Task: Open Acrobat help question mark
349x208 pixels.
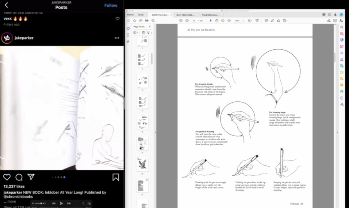Action: click(x=330, y=15)
